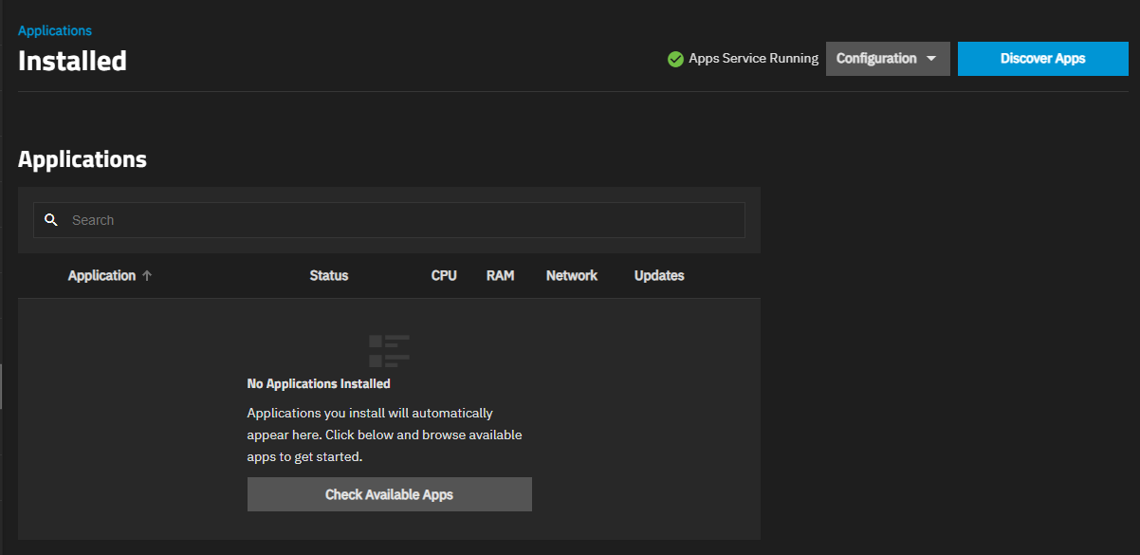Sort by the Application column header

101,276
